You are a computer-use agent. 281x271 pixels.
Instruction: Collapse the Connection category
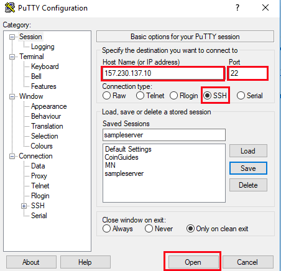[x=12, y=156]
